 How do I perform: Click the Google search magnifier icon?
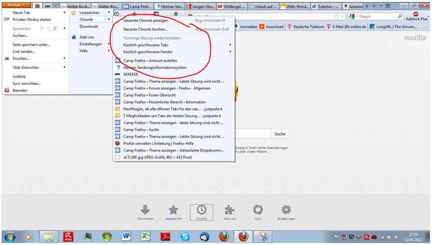[400, 17]
